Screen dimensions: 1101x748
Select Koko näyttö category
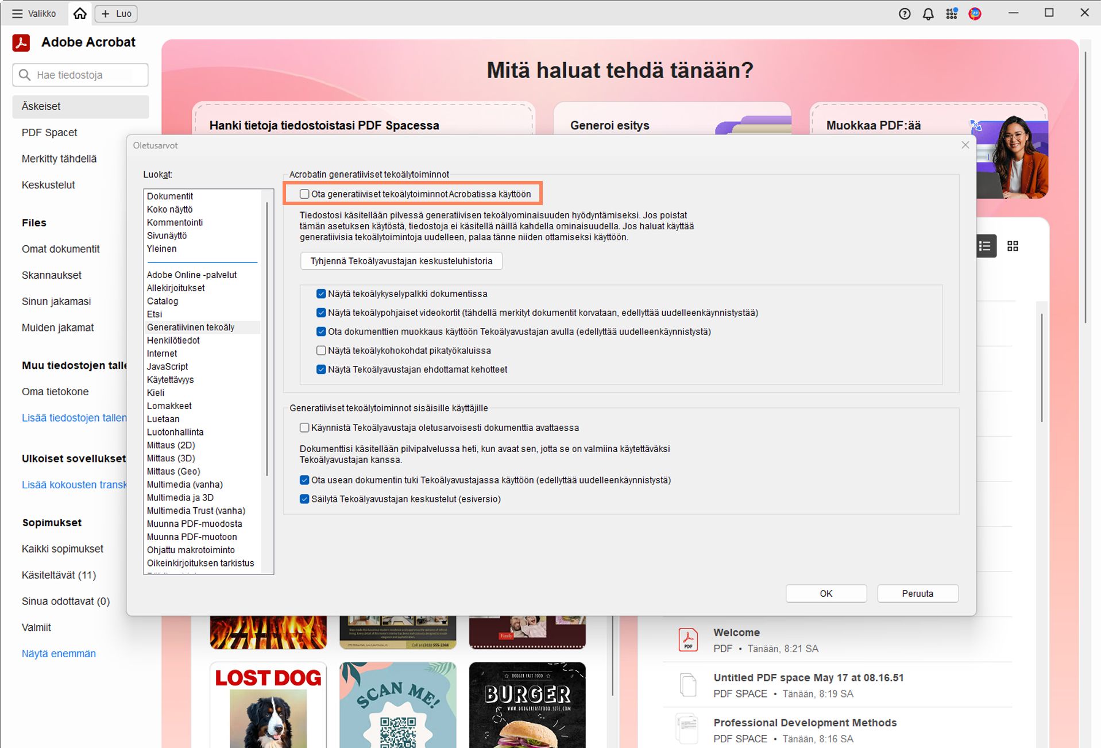pyautogui.click(x=169, y=209)
